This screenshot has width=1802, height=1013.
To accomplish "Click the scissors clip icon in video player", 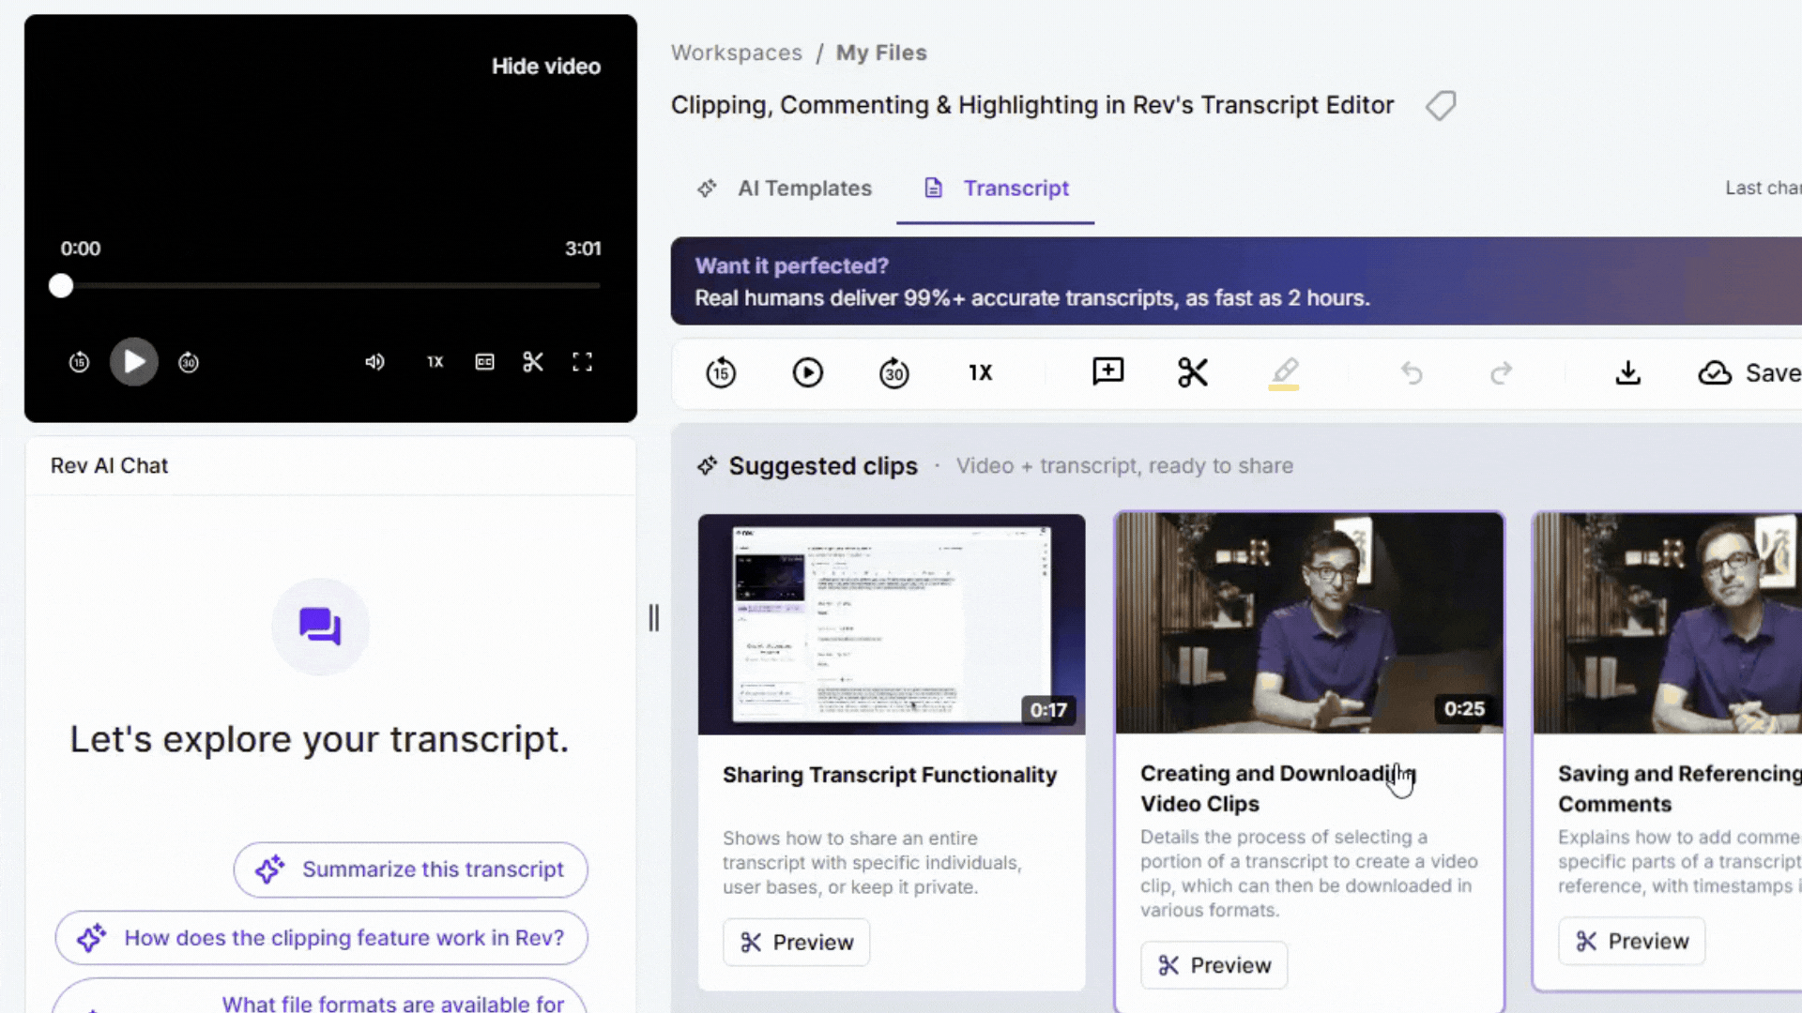I will (x=533, y=362).
